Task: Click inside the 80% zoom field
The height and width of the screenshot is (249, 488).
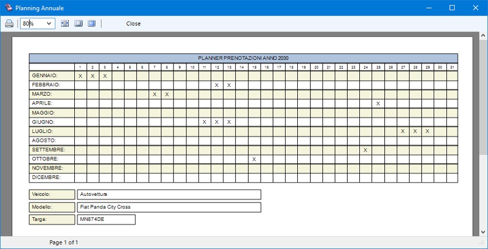Action: pos(32,23)
